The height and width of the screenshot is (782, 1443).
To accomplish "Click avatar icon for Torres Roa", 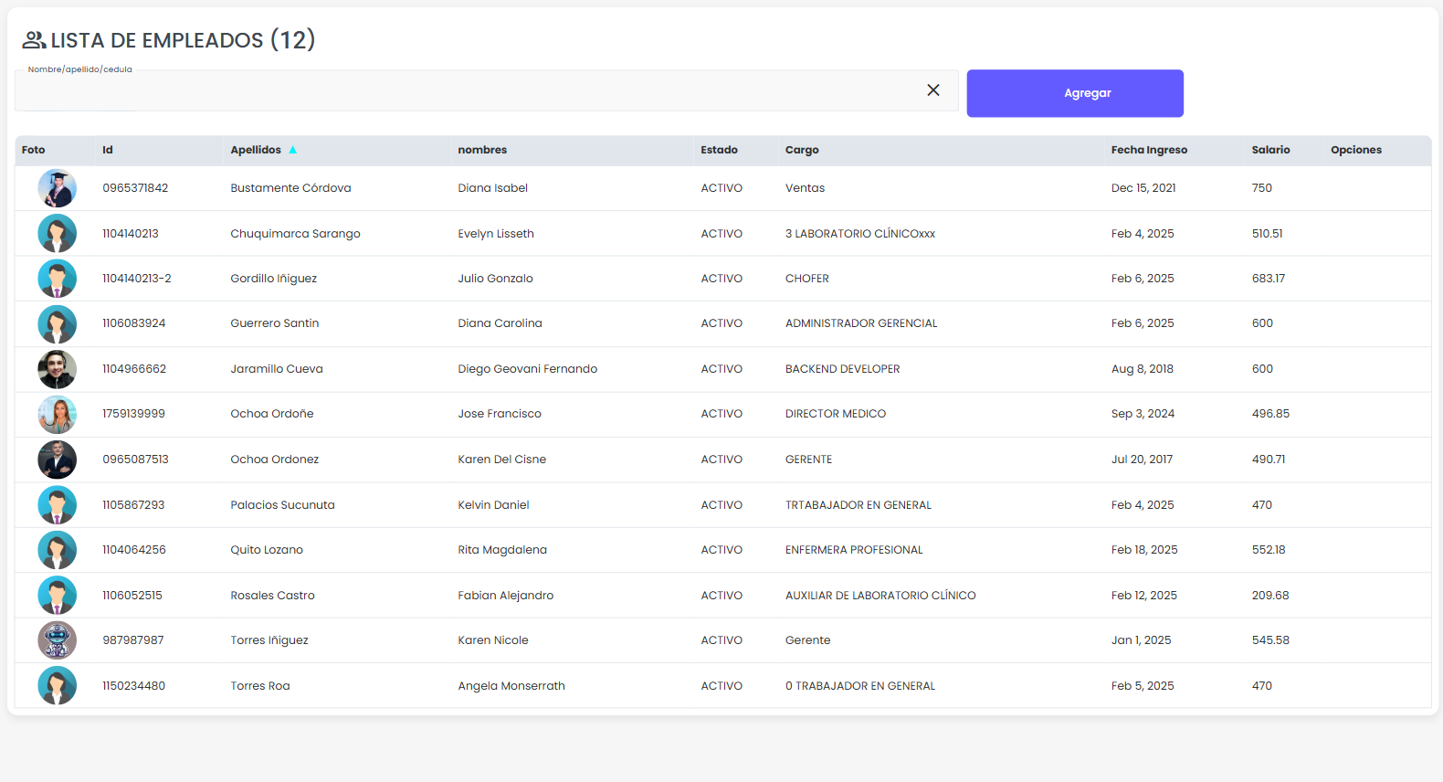I will click(57, 686).
